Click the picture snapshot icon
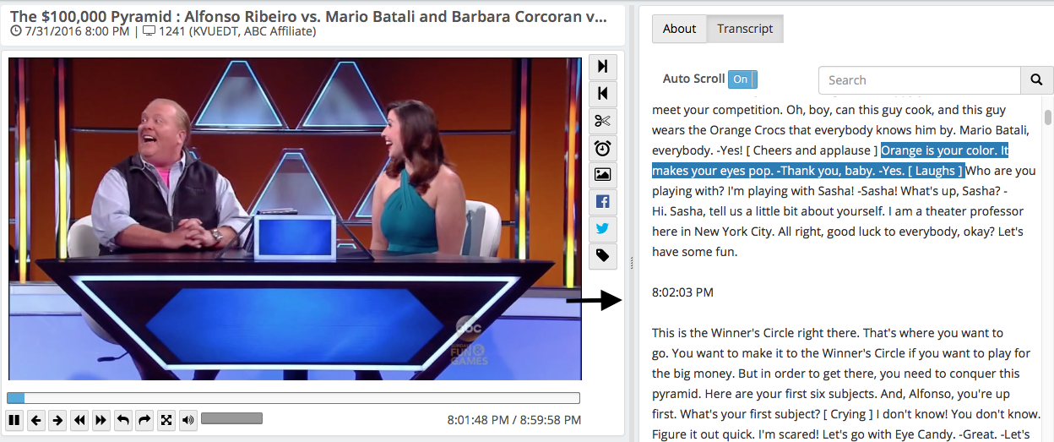The image size is (1054, 442). [x=602, y=175]
